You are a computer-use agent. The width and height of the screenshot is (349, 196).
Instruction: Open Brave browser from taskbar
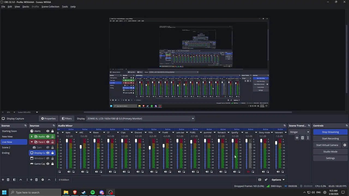(75, 192)
